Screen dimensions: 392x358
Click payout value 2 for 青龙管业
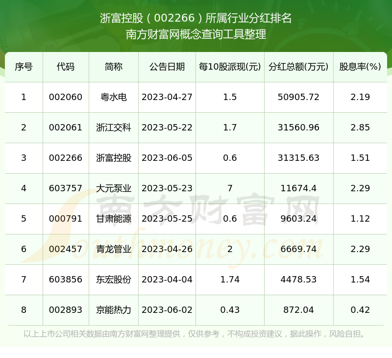(x=230, y=249)
